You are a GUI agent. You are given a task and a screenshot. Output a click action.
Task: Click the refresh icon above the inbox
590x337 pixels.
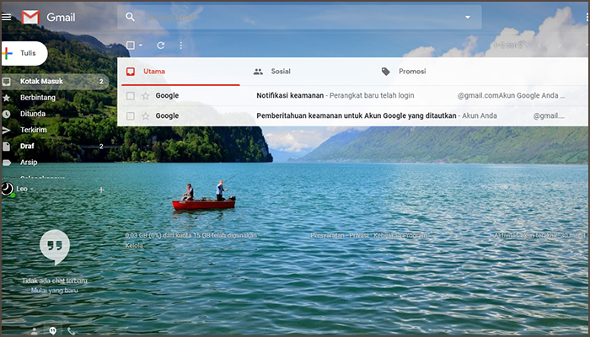coord(160,45)
